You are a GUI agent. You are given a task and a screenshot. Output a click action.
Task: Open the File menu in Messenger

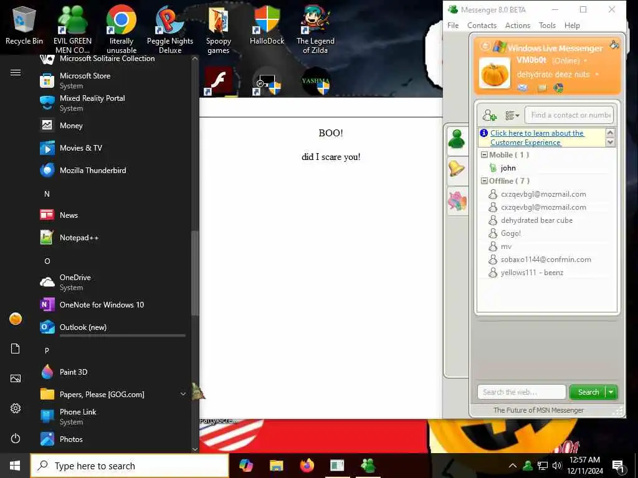453,25
